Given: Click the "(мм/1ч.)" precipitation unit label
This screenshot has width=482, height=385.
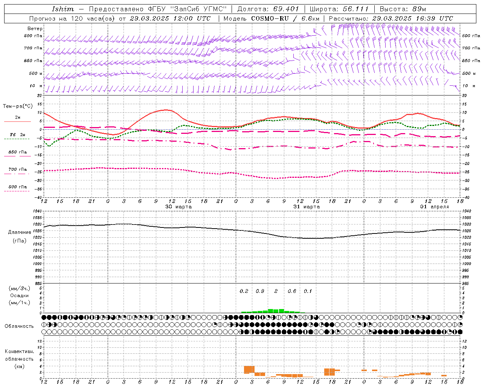Looking at the screenshot, I should pos(20,303).
